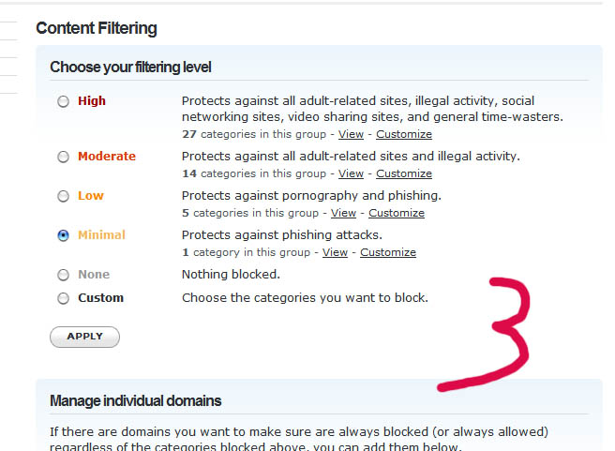Customize the Low filtering group
Viewport: 615px width, 451px height.
396,213
